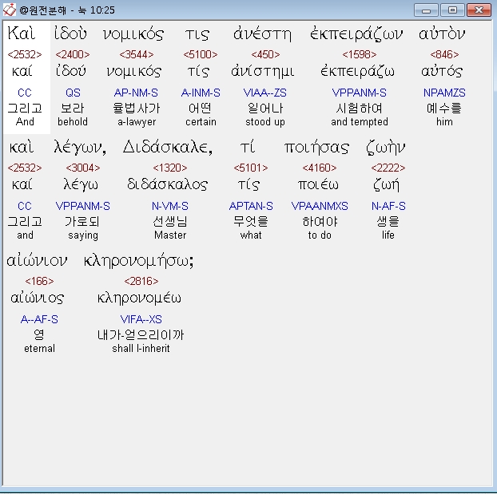Click the English gloss "to do"
The height and width of the screenshot is (494, 497).
[320, 235]
